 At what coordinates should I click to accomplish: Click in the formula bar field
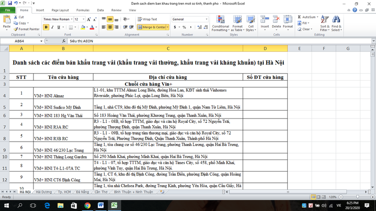(219, 41)
